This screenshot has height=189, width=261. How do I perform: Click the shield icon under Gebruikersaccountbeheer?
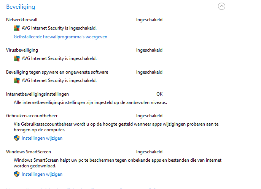pos(17,138)
